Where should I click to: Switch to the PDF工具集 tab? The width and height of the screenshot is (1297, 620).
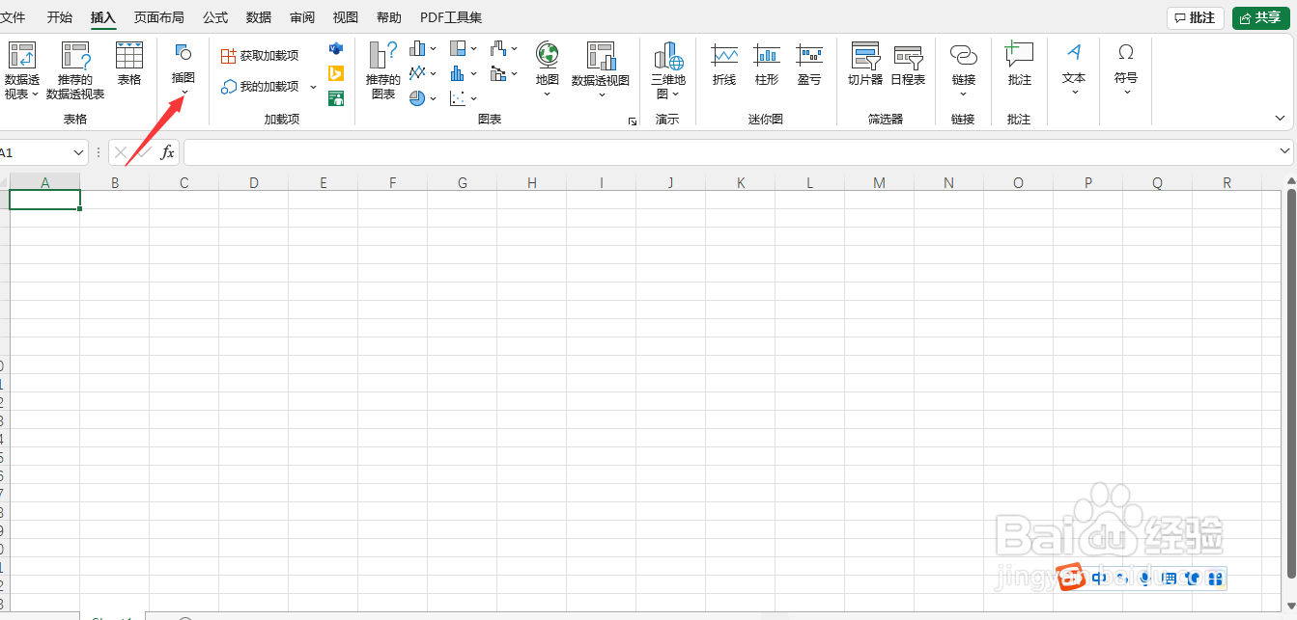tap(451, 17)
